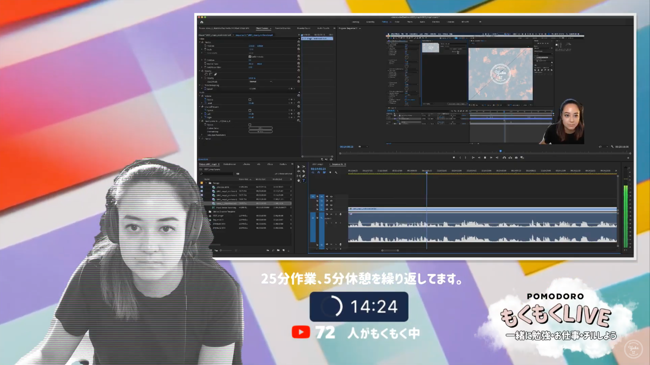Open Program Monitor settings wrench
The height and width of the screenshot is (365, 650).
[x=612, y=147]
